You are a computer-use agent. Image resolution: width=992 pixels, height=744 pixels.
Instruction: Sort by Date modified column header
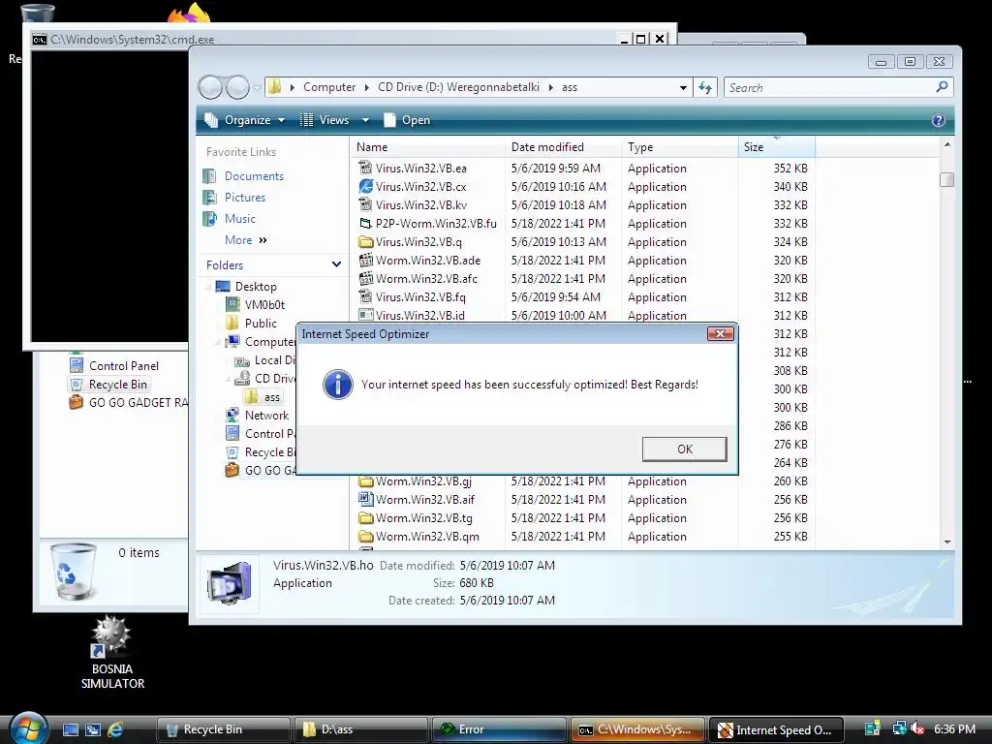[x=563, y=147]
